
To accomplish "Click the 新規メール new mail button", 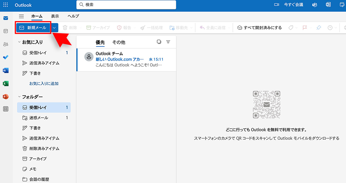I will pos(33,28).
